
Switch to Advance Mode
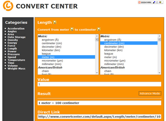[150, 93]
